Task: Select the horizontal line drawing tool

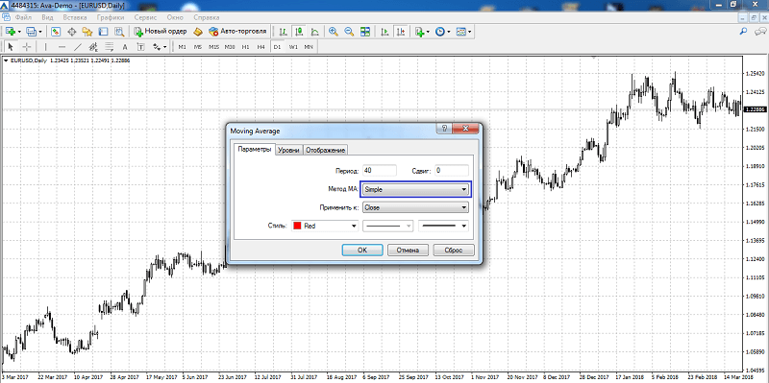Action: pos(62,46)
